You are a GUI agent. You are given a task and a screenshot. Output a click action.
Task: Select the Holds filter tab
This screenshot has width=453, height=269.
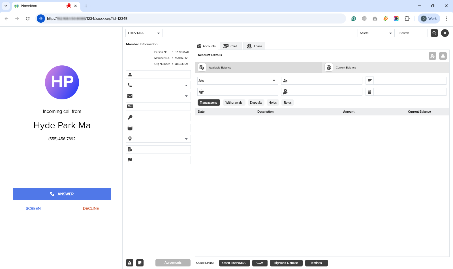click(273, 103)
